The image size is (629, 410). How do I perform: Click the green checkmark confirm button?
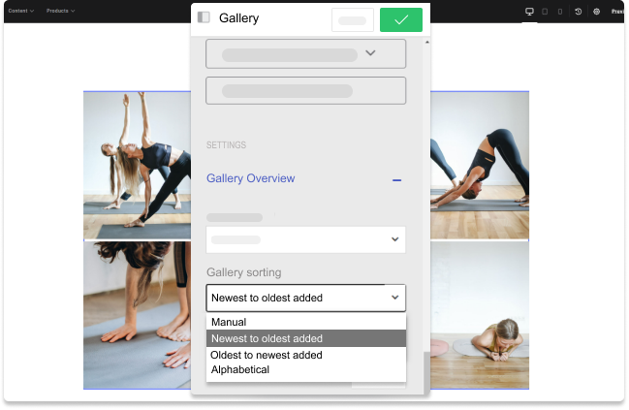(400, 19)
